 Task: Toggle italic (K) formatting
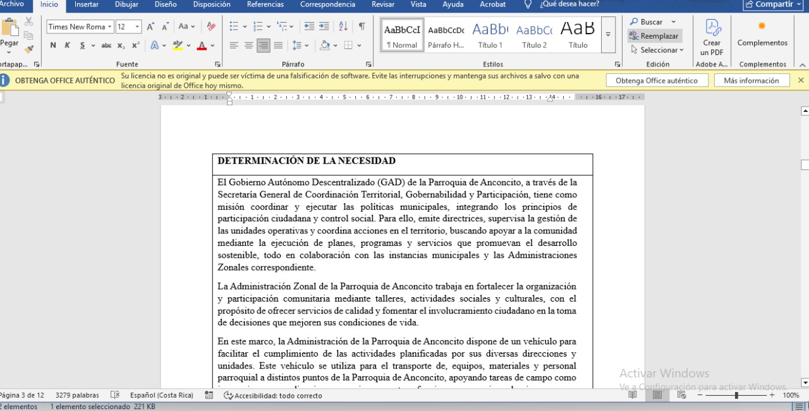[x=67, y=46]
